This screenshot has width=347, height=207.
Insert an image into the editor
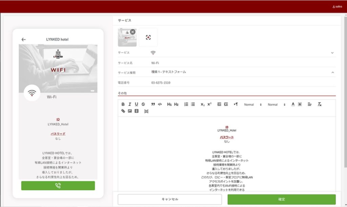click(x=130, y=111)
